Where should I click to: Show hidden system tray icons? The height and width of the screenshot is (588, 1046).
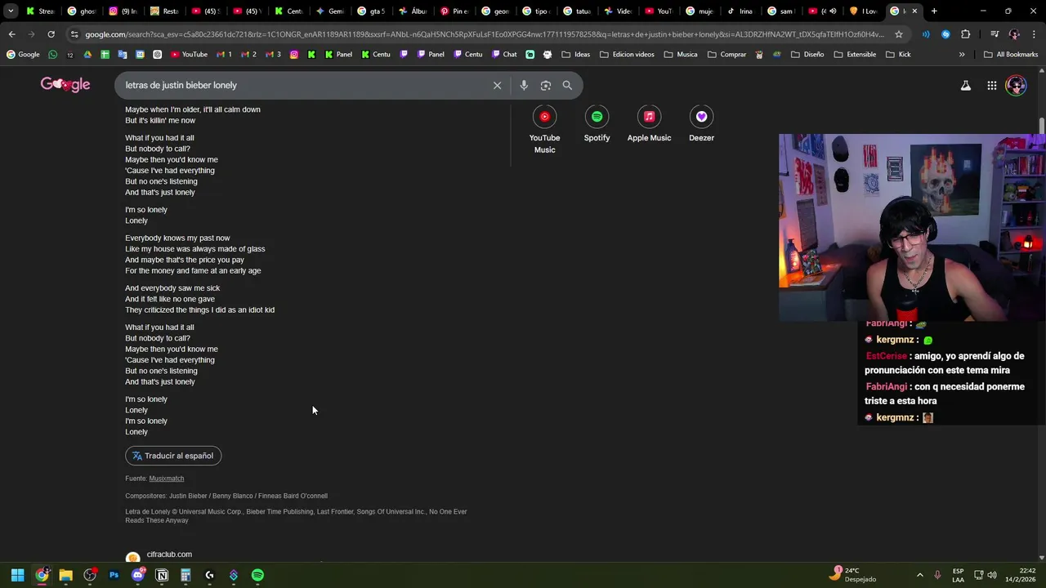click(x=919, y=575)
